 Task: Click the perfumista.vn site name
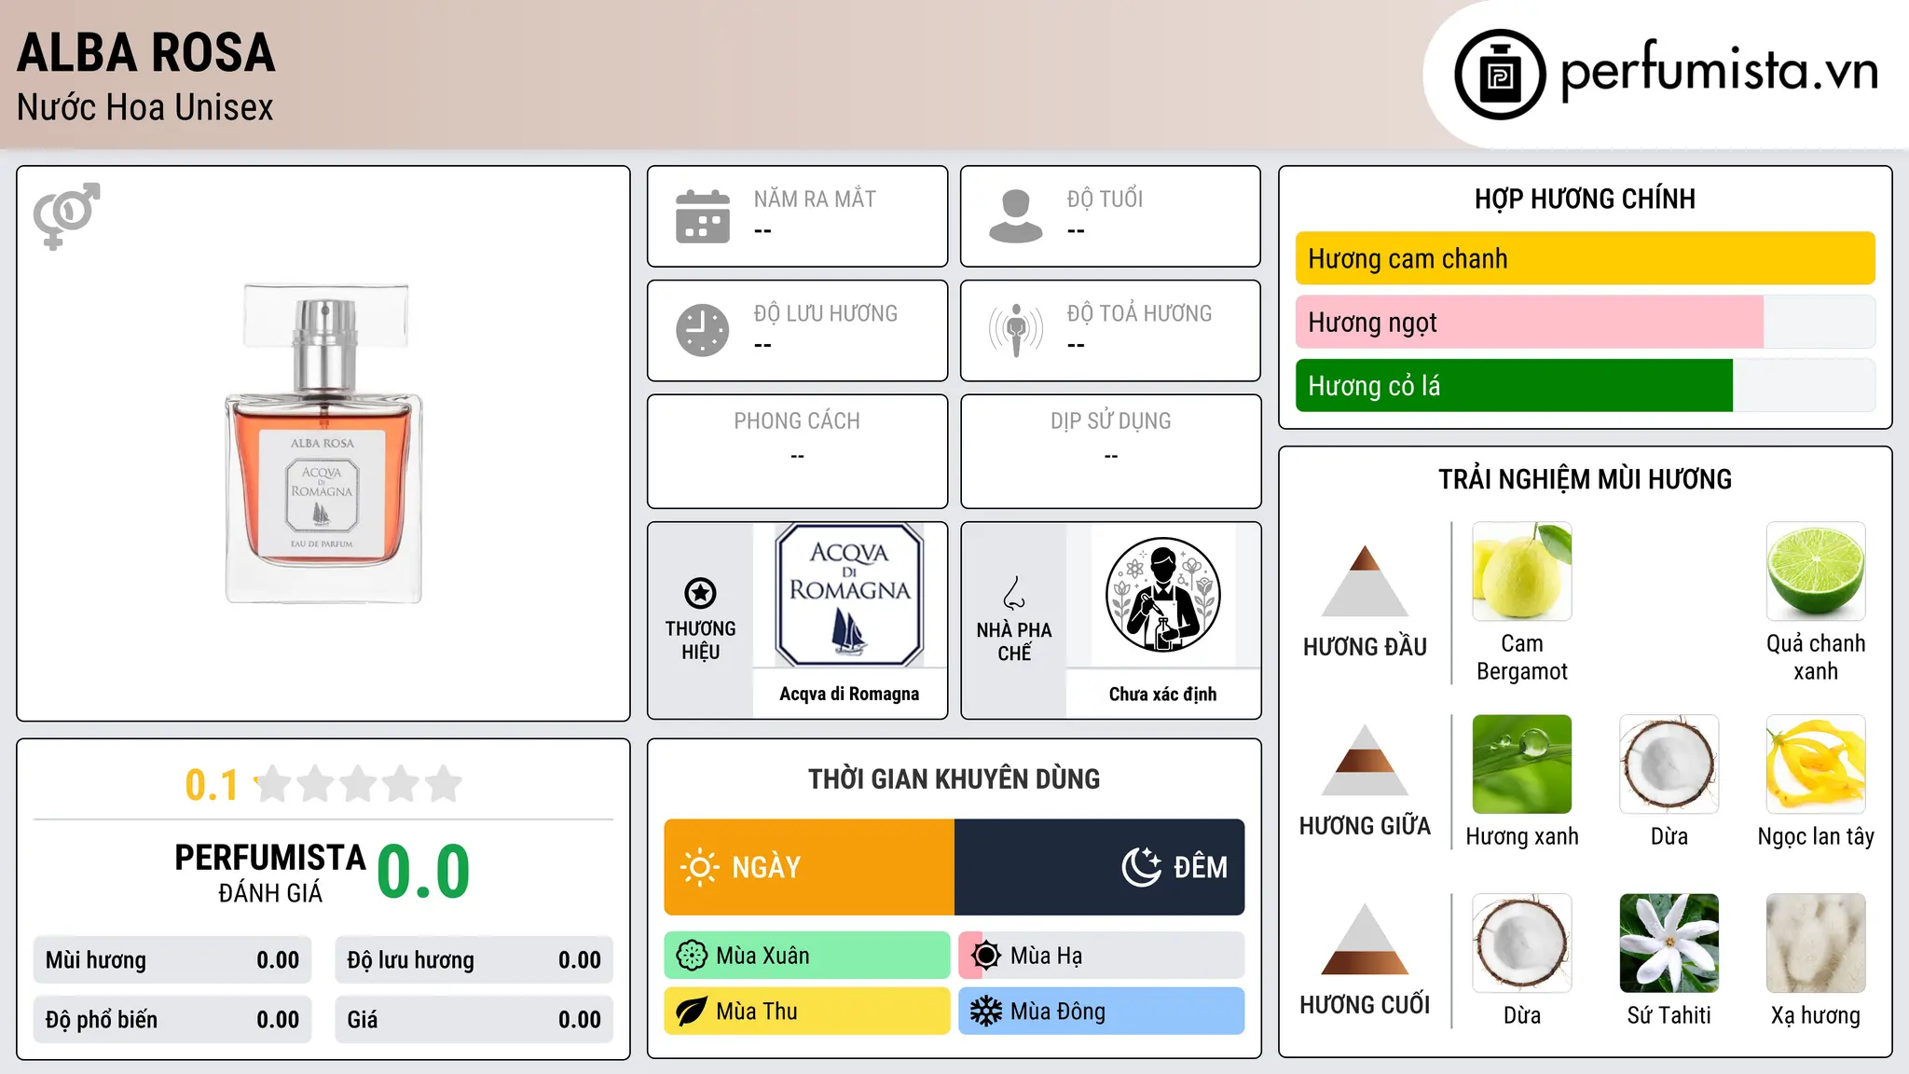tap(1719, 72)
